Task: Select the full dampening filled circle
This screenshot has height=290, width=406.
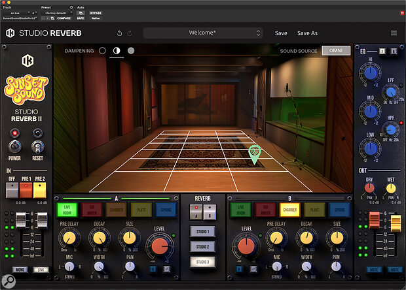Action: click(x=131, y=51)
